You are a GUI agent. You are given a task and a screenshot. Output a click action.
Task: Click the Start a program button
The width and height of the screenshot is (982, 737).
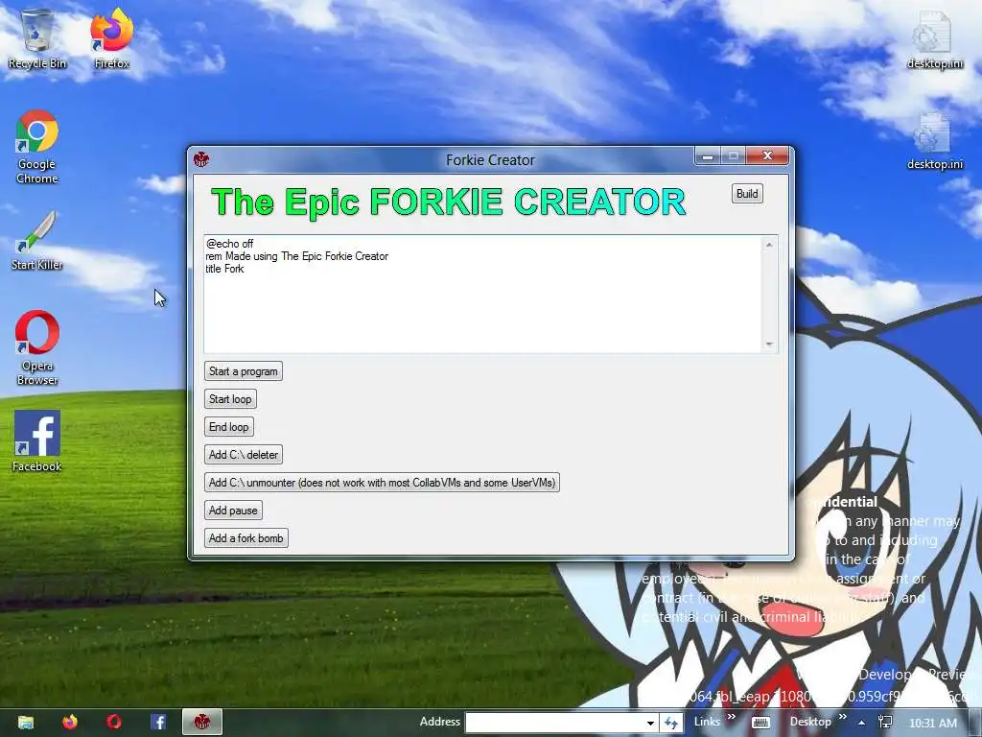coord(243,371)
